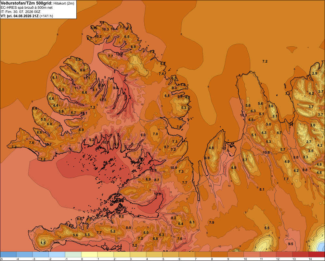Viewport: 325px width, 261px height.
Task: Click the temperature value 4.7
Action: pos(279,133)
